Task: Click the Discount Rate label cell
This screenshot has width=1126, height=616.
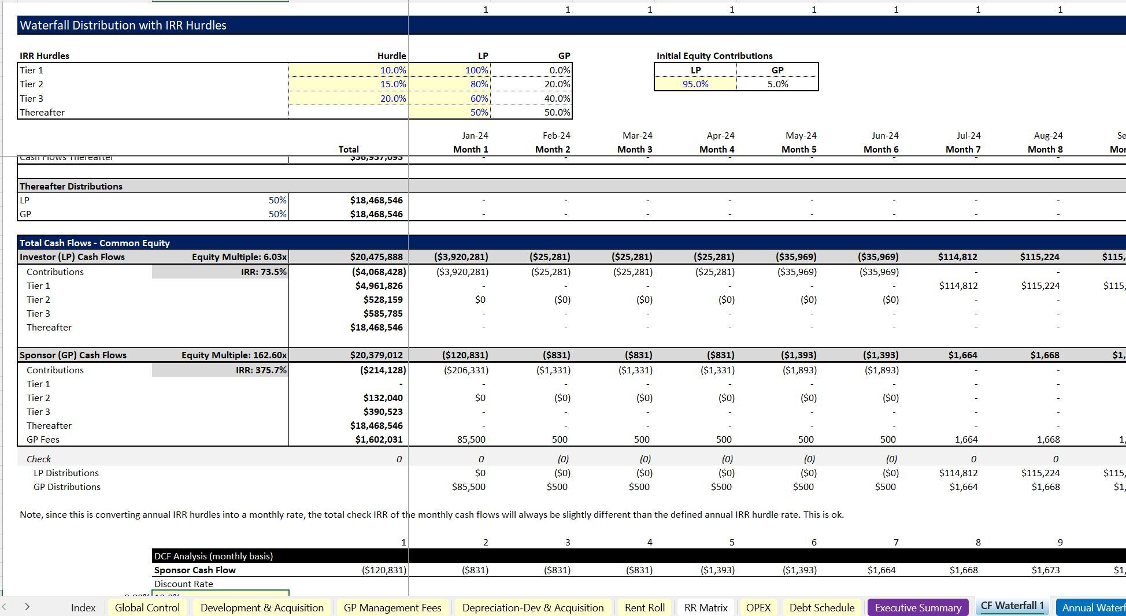Action: pyautogui.click(x=184, y=584)
